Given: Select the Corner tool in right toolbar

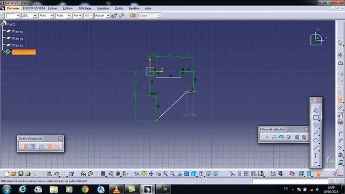Looking at the screenshot, I should [x=340, y=134].
